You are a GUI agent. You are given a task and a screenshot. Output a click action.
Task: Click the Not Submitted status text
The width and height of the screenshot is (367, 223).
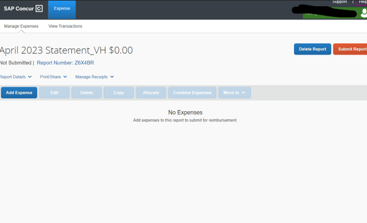16,63
